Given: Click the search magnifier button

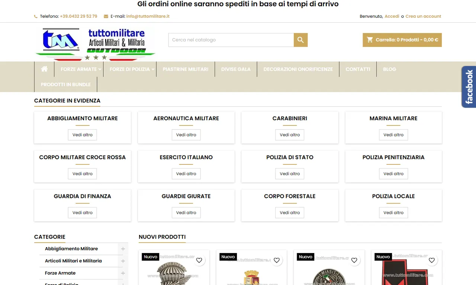Looking at the screenshot, I should point(300,40).
